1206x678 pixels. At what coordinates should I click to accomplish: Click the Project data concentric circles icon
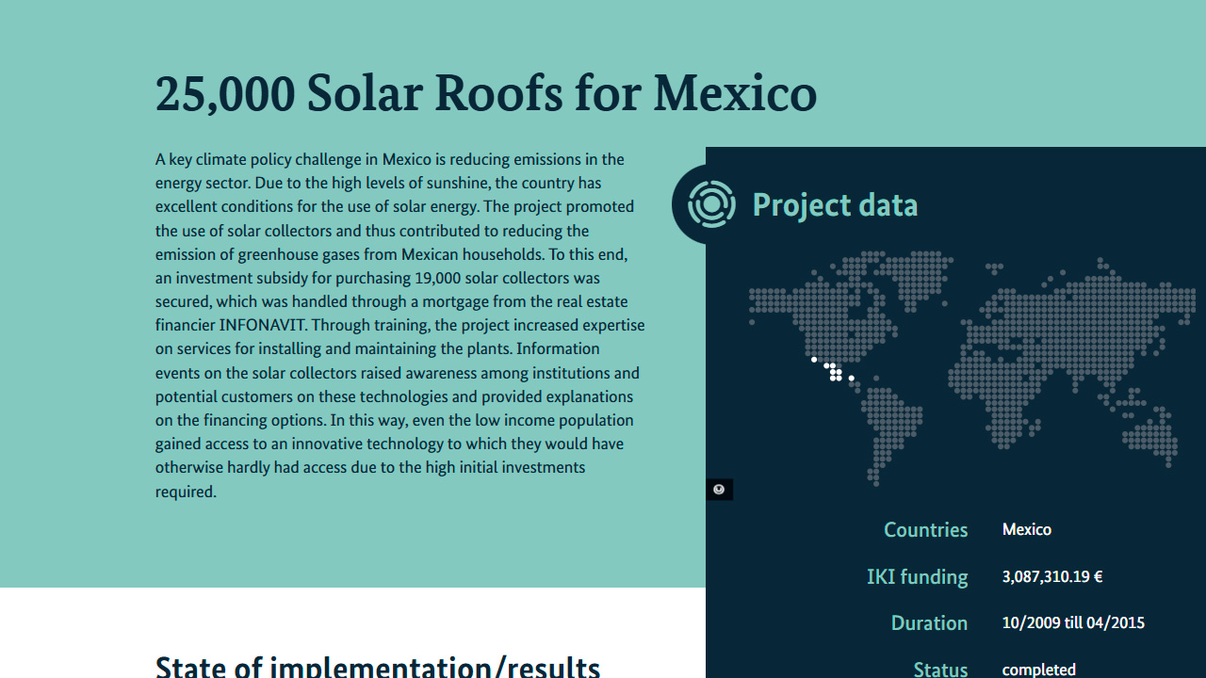[x=710, y=204]
